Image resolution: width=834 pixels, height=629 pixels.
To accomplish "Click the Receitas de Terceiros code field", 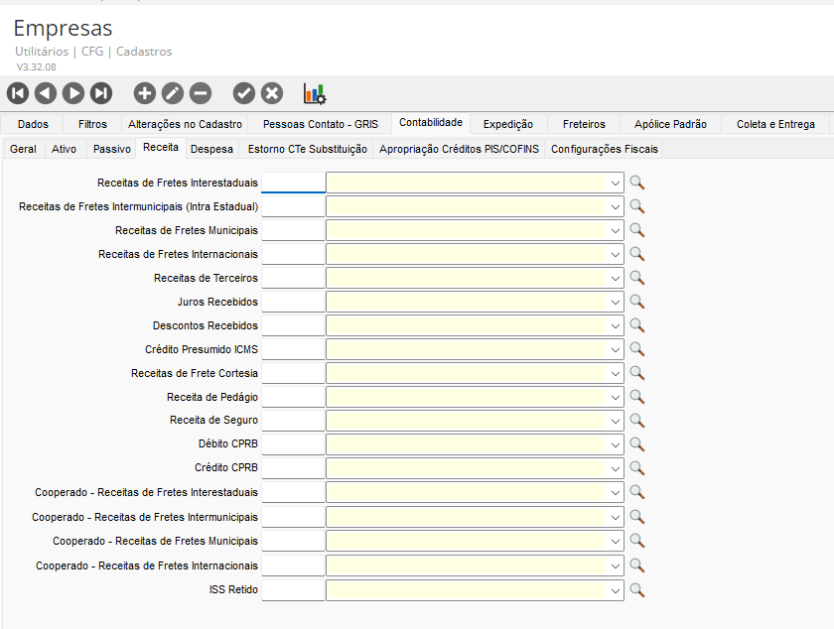I will (293, 278).
